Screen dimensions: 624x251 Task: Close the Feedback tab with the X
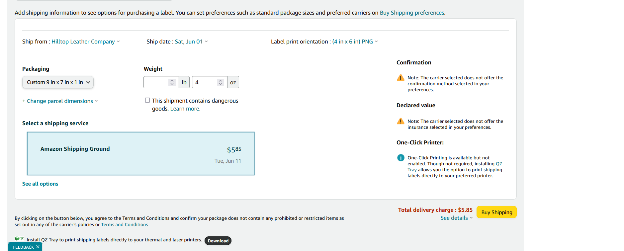coord(38,247)
